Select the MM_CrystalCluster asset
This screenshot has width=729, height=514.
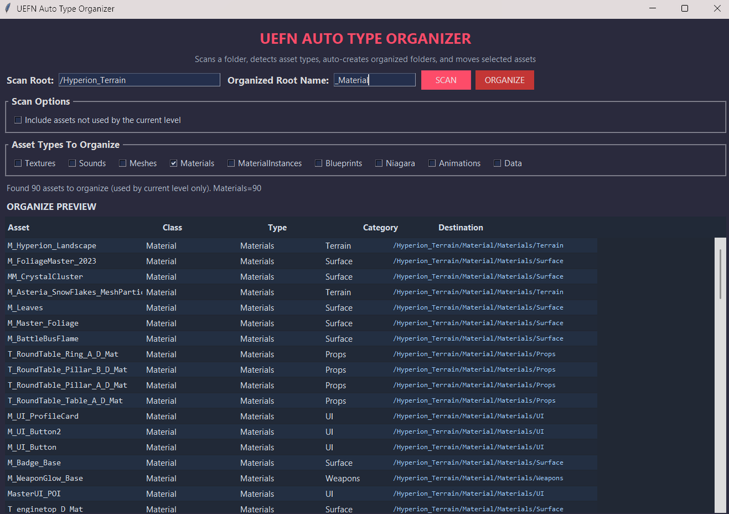coord(301,276)
